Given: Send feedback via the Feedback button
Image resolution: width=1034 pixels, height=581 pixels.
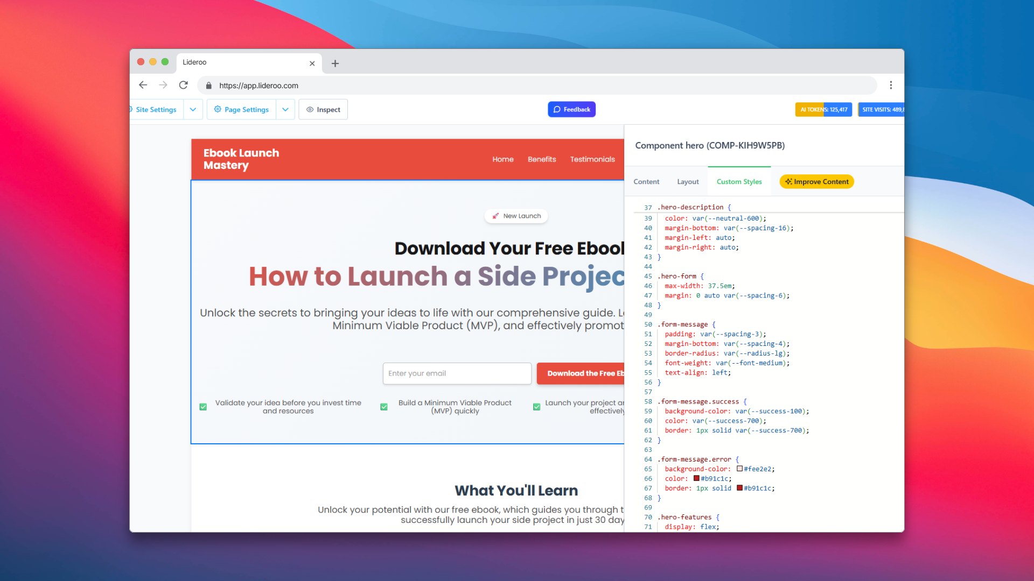Looking at the screenshot, I should click(571, 110).
